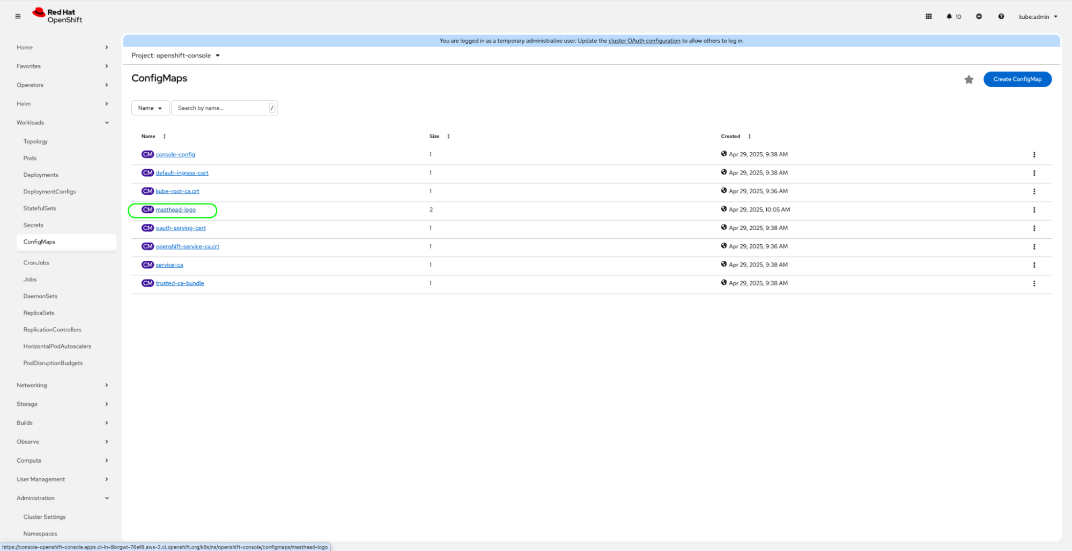The image size is (1072, 551).
Task: Click the quick create plus icon
Action: [979, 17]
